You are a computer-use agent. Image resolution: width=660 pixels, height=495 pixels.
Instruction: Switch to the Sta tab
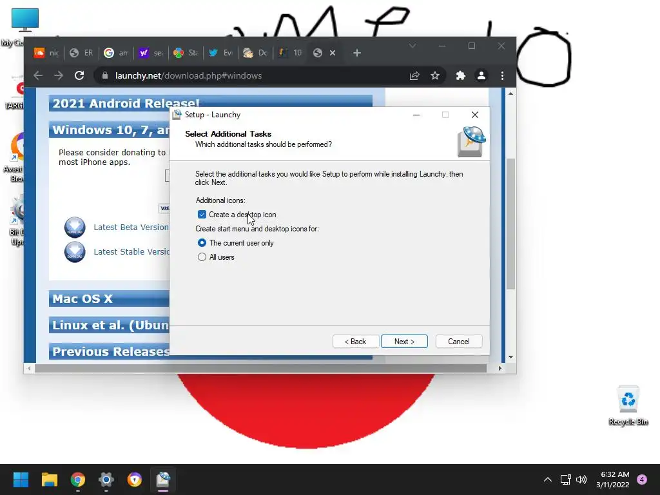(186, 53)
